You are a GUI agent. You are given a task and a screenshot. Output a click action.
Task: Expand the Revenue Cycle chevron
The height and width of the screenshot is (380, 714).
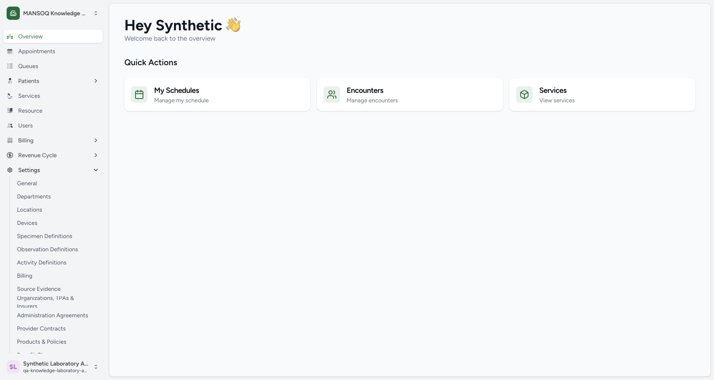click(96, 155)
